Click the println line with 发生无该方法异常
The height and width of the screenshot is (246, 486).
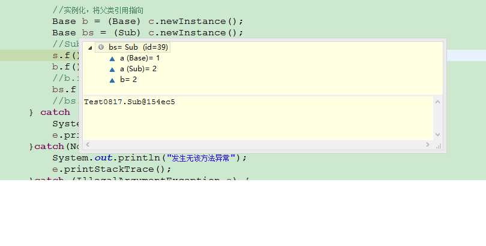(150, 158)
